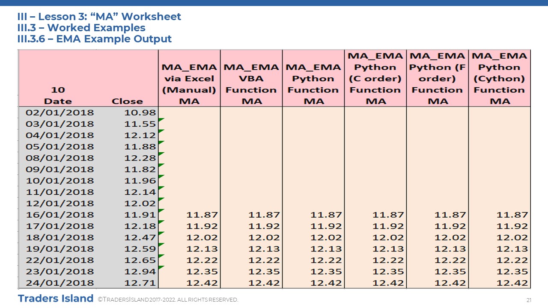The image size is (548, 308).
Task: Click the Close value 12.12
Action: [x=140, y=135]
